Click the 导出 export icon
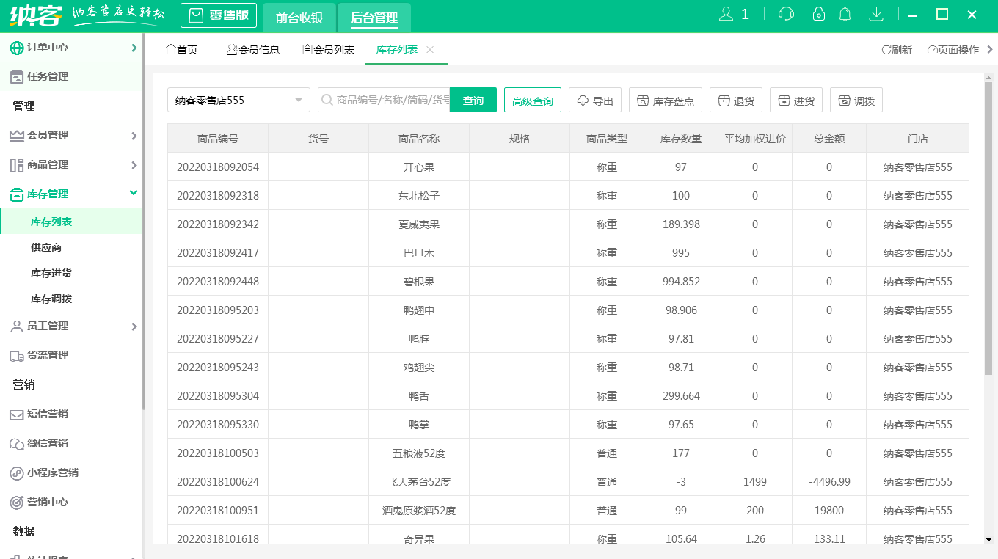 [x=594, y=100]
